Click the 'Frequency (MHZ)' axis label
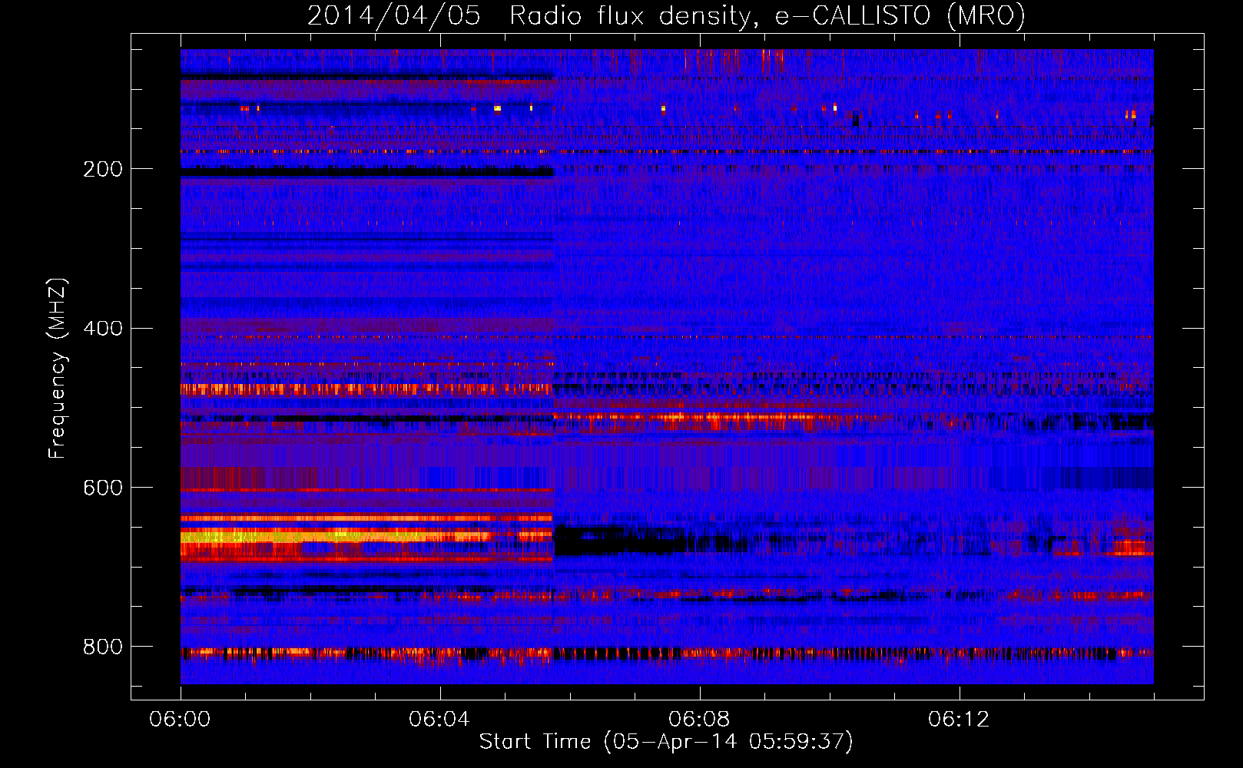Screen dimensions: 1243x768 pyautogui.click(x=58, y=369)
